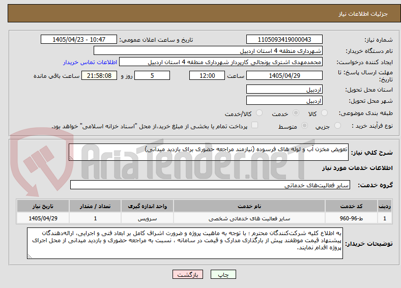The image size is (401, 288).
Task: Click the تاریخ نیاز column header
Action: click(x=43, y=206)
